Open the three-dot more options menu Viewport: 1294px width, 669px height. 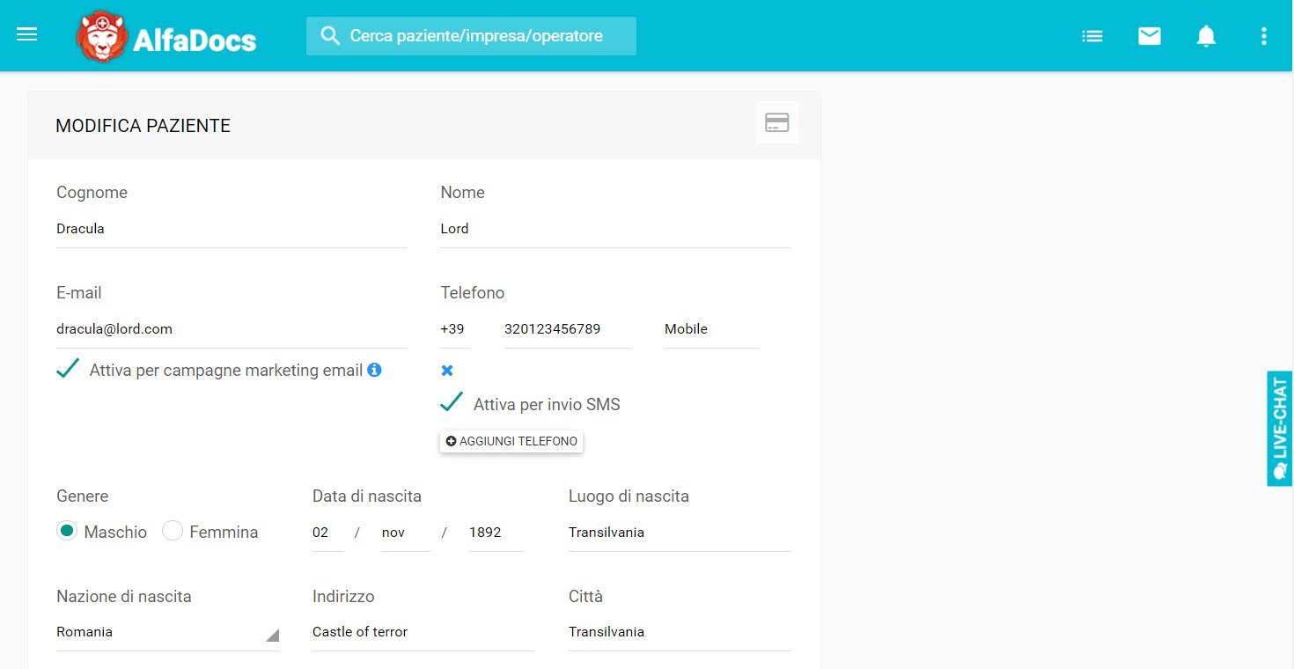[x=1263, y=36]
